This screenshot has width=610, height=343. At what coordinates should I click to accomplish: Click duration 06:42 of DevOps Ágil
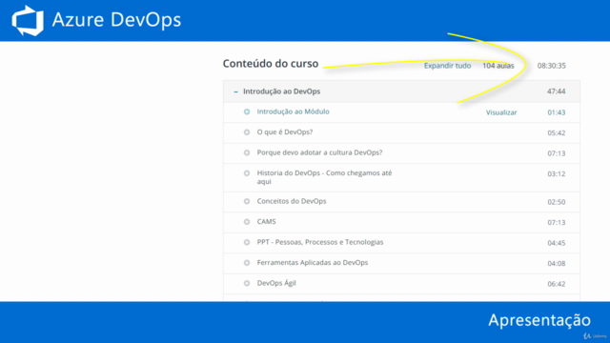tap(557, 284)
